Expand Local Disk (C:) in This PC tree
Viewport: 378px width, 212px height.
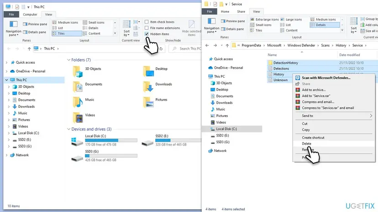point(9,133)
